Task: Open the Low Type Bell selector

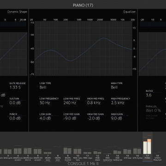Action: click(43, 88)
